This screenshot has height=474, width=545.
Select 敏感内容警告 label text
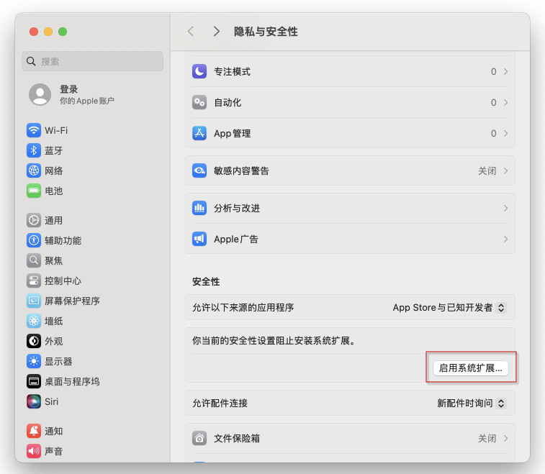242,171
